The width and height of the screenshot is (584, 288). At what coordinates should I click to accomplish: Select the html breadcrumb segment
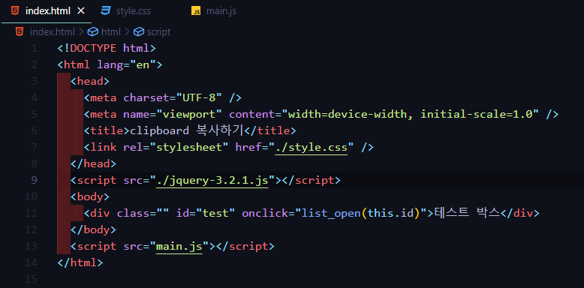point(111,32)
